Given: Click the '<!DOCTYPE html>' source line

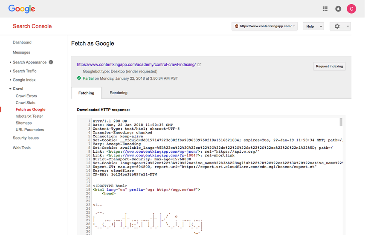Looking at the screenshot, I should [x=110, y=186].
